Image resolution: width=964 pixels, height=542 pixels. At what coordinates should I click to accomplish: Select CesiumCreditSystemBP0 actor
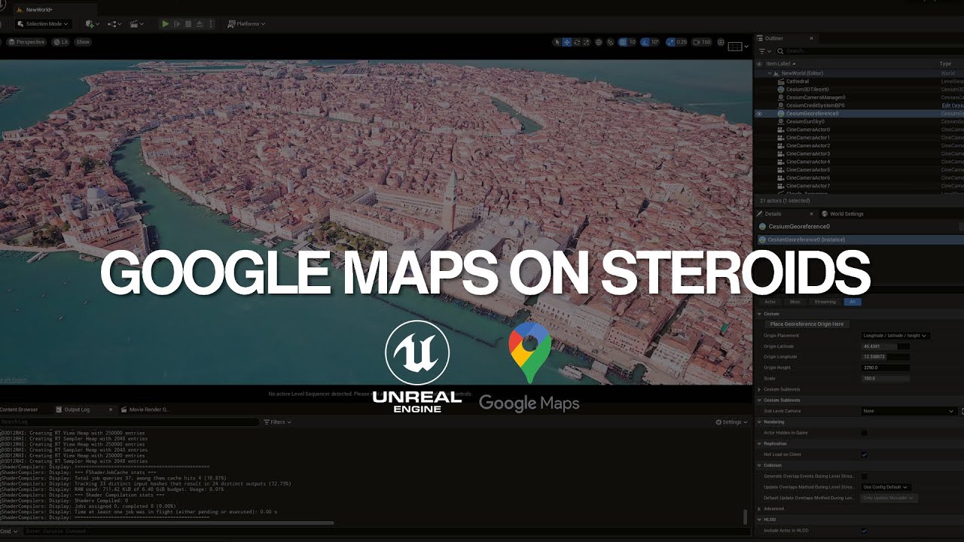pos(815,105)
